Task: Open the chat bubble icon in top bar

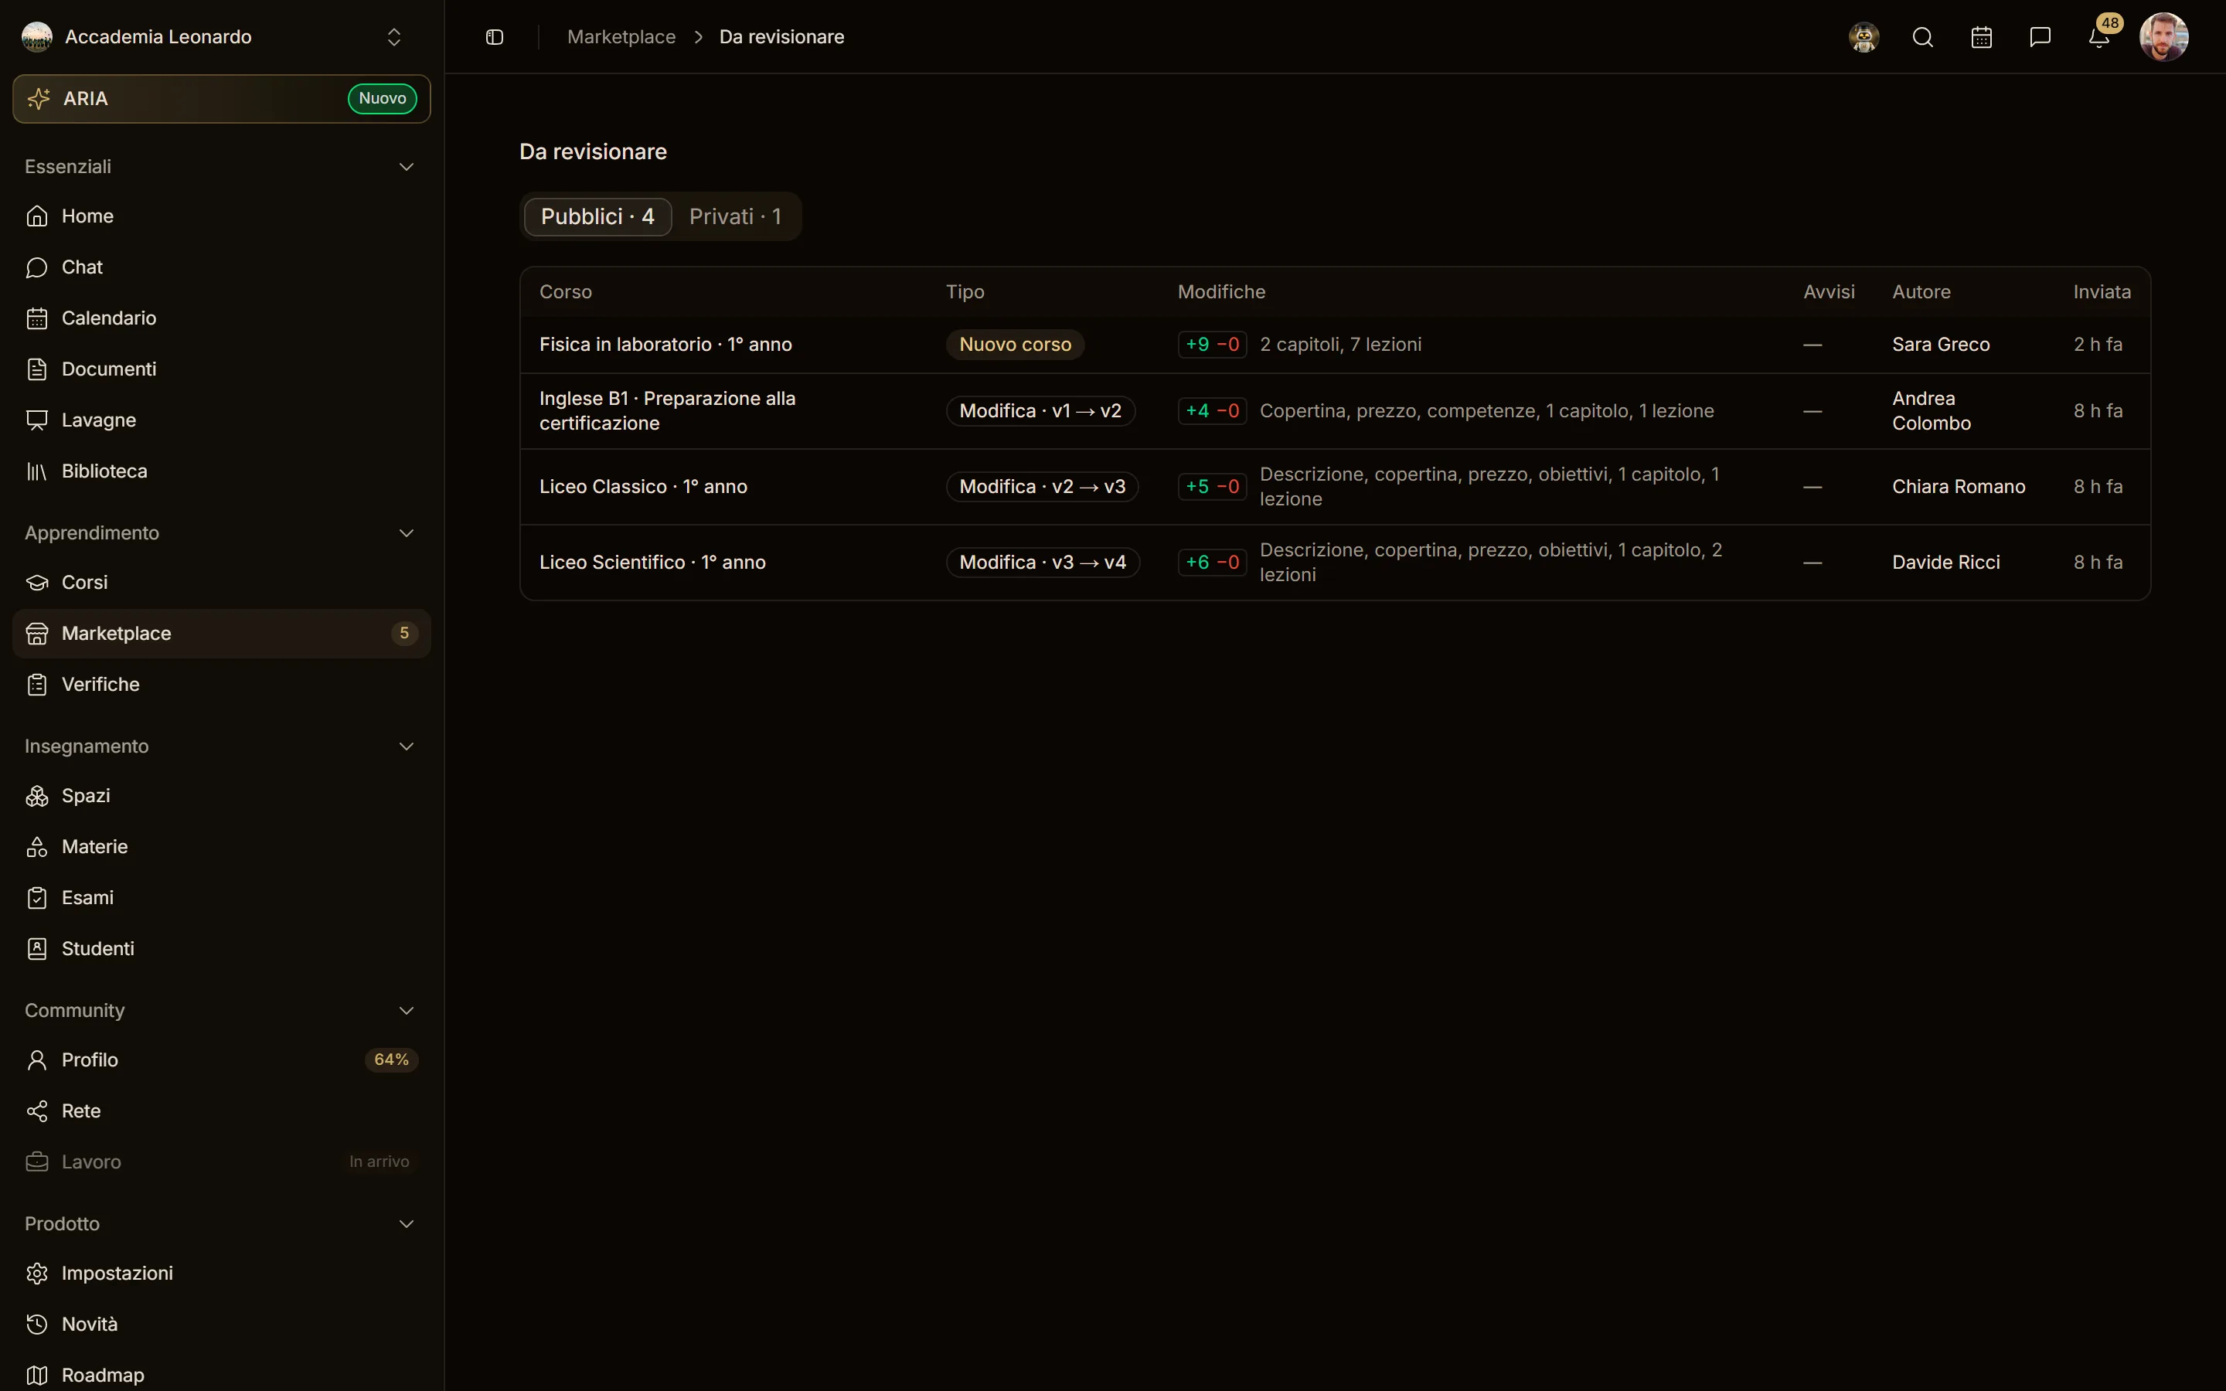Action: [2040, 37]
